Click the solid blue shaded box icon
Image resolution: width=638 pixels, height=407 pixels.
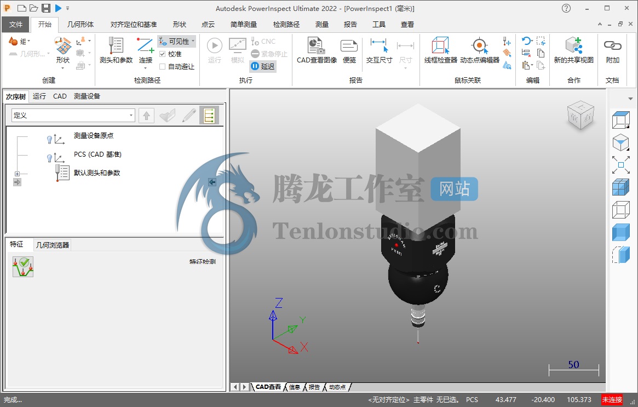(621, 232)
